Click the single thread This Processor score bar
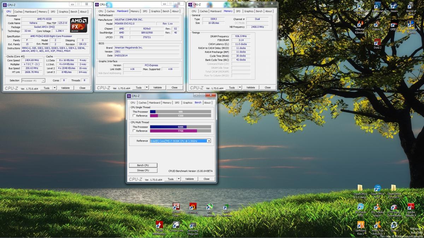Image resolution: width=424 pixels, height=238 pixels. pos(181,111)
